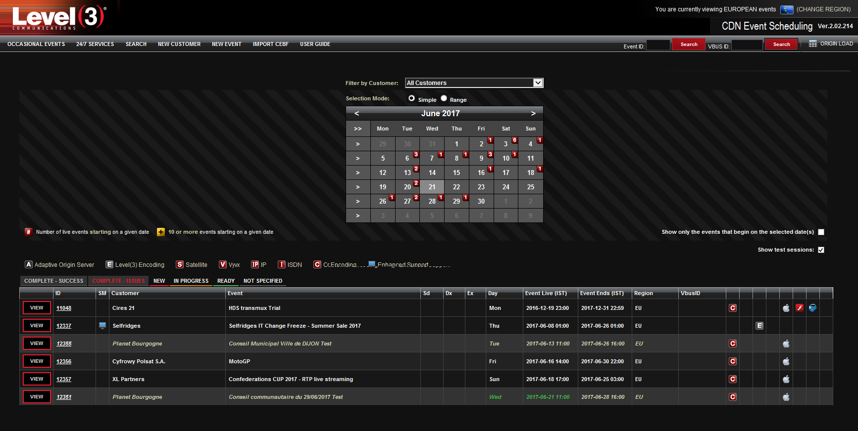The width and height of the screenshot is (858, 431).
Task: Click the ISDN legend icon
Action: (x=282, y=264)
